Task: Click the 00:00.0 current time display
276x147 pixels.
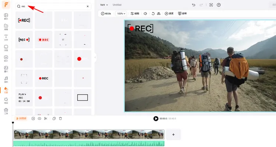Action: [163, 118]
